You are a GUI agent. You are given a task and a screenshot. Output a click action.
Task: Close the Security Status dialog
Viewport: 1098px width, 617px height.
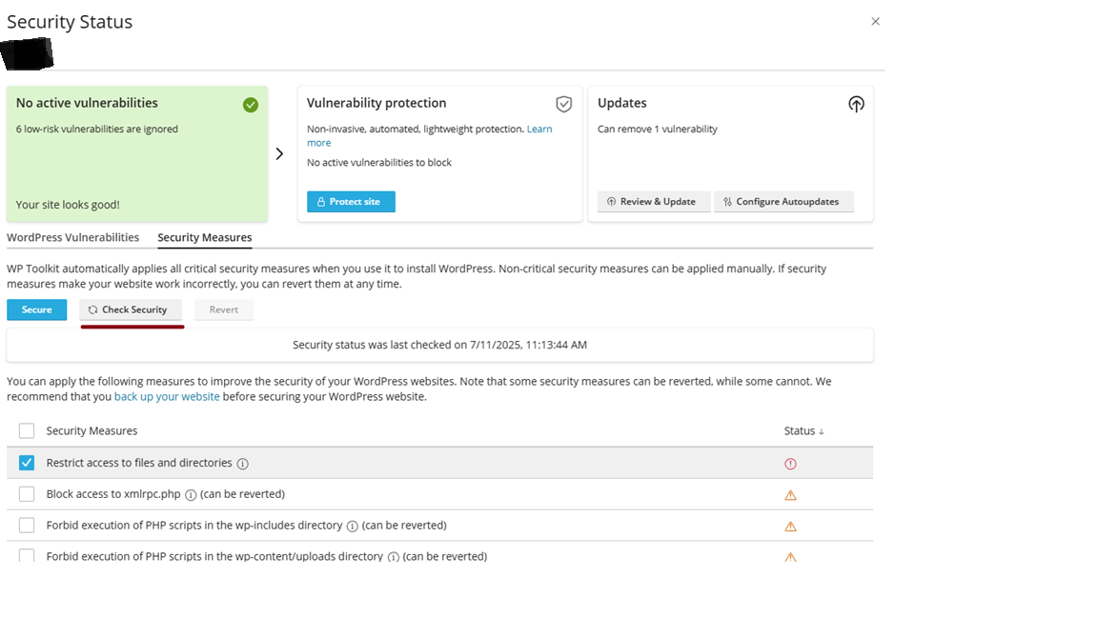click(875, 22)
